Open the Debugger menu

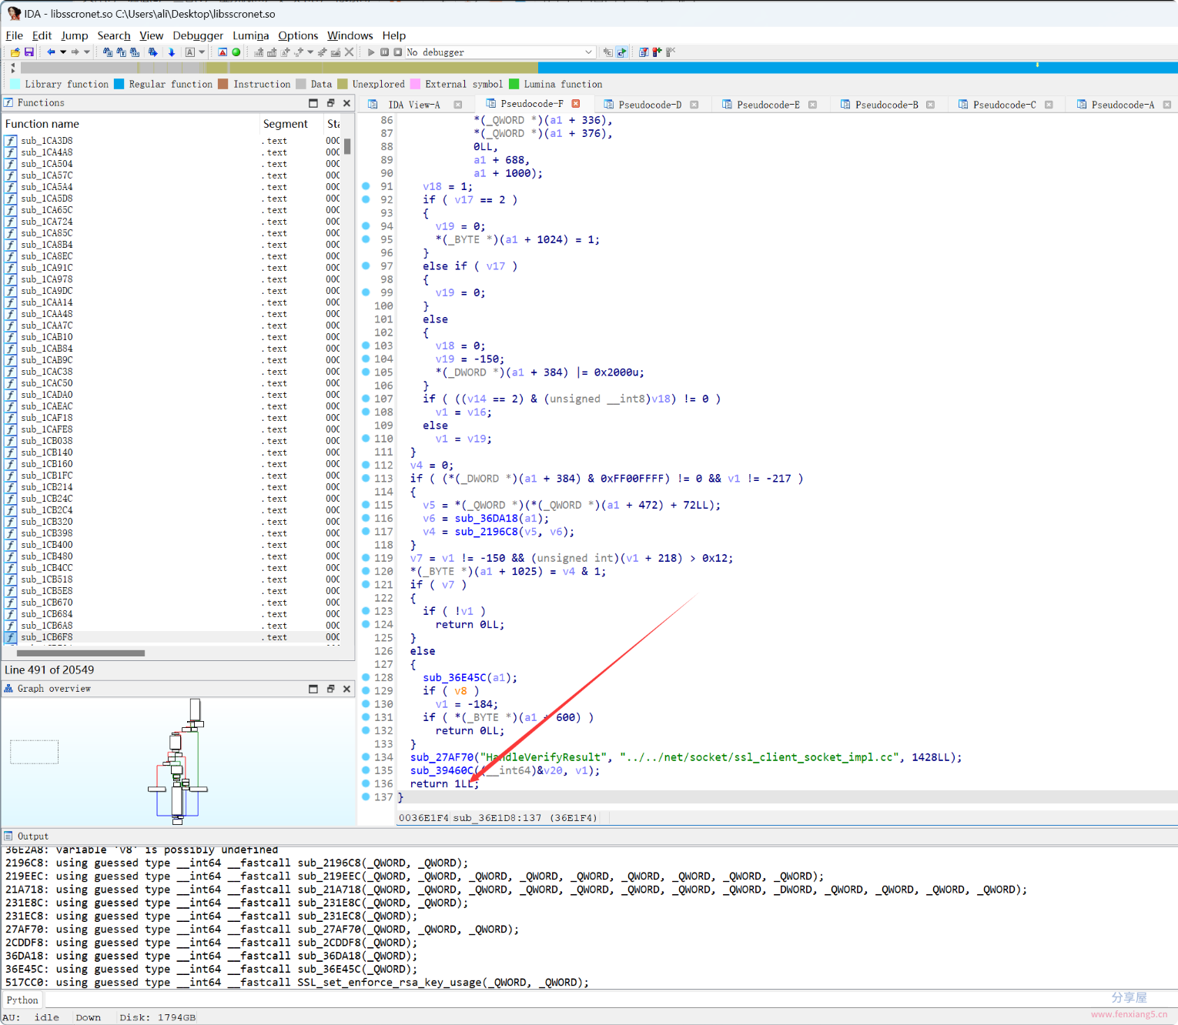[198, 35]
